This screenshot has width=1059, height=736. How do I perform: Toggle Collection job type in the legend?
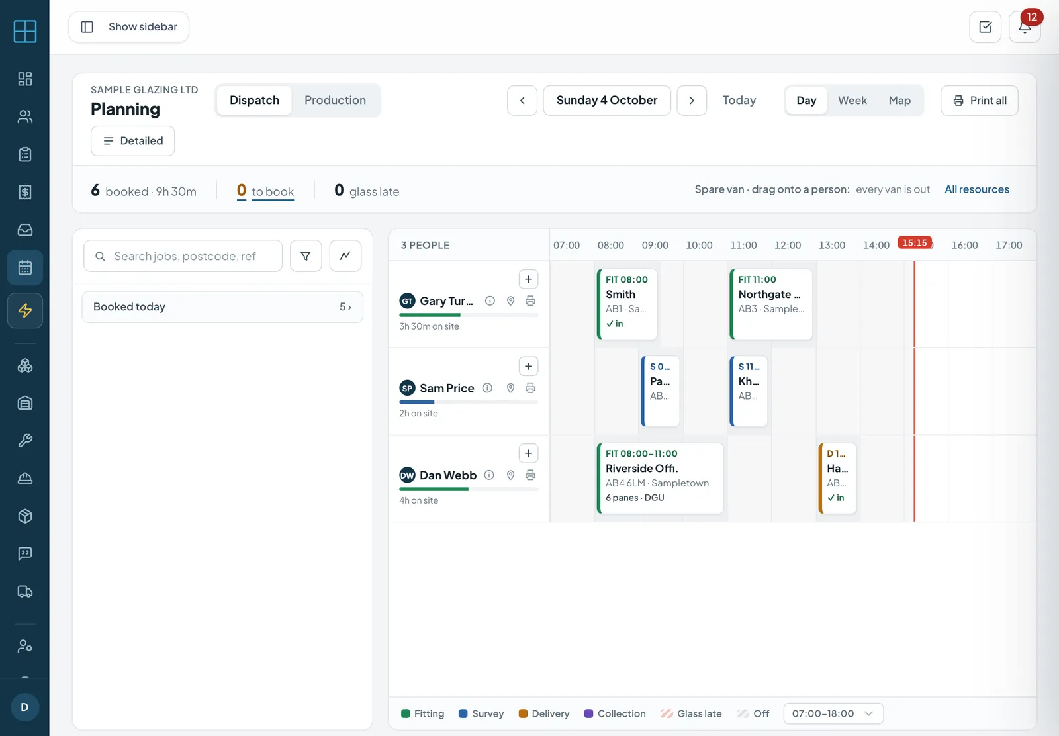pyautogui.click(x=615, y=713)
